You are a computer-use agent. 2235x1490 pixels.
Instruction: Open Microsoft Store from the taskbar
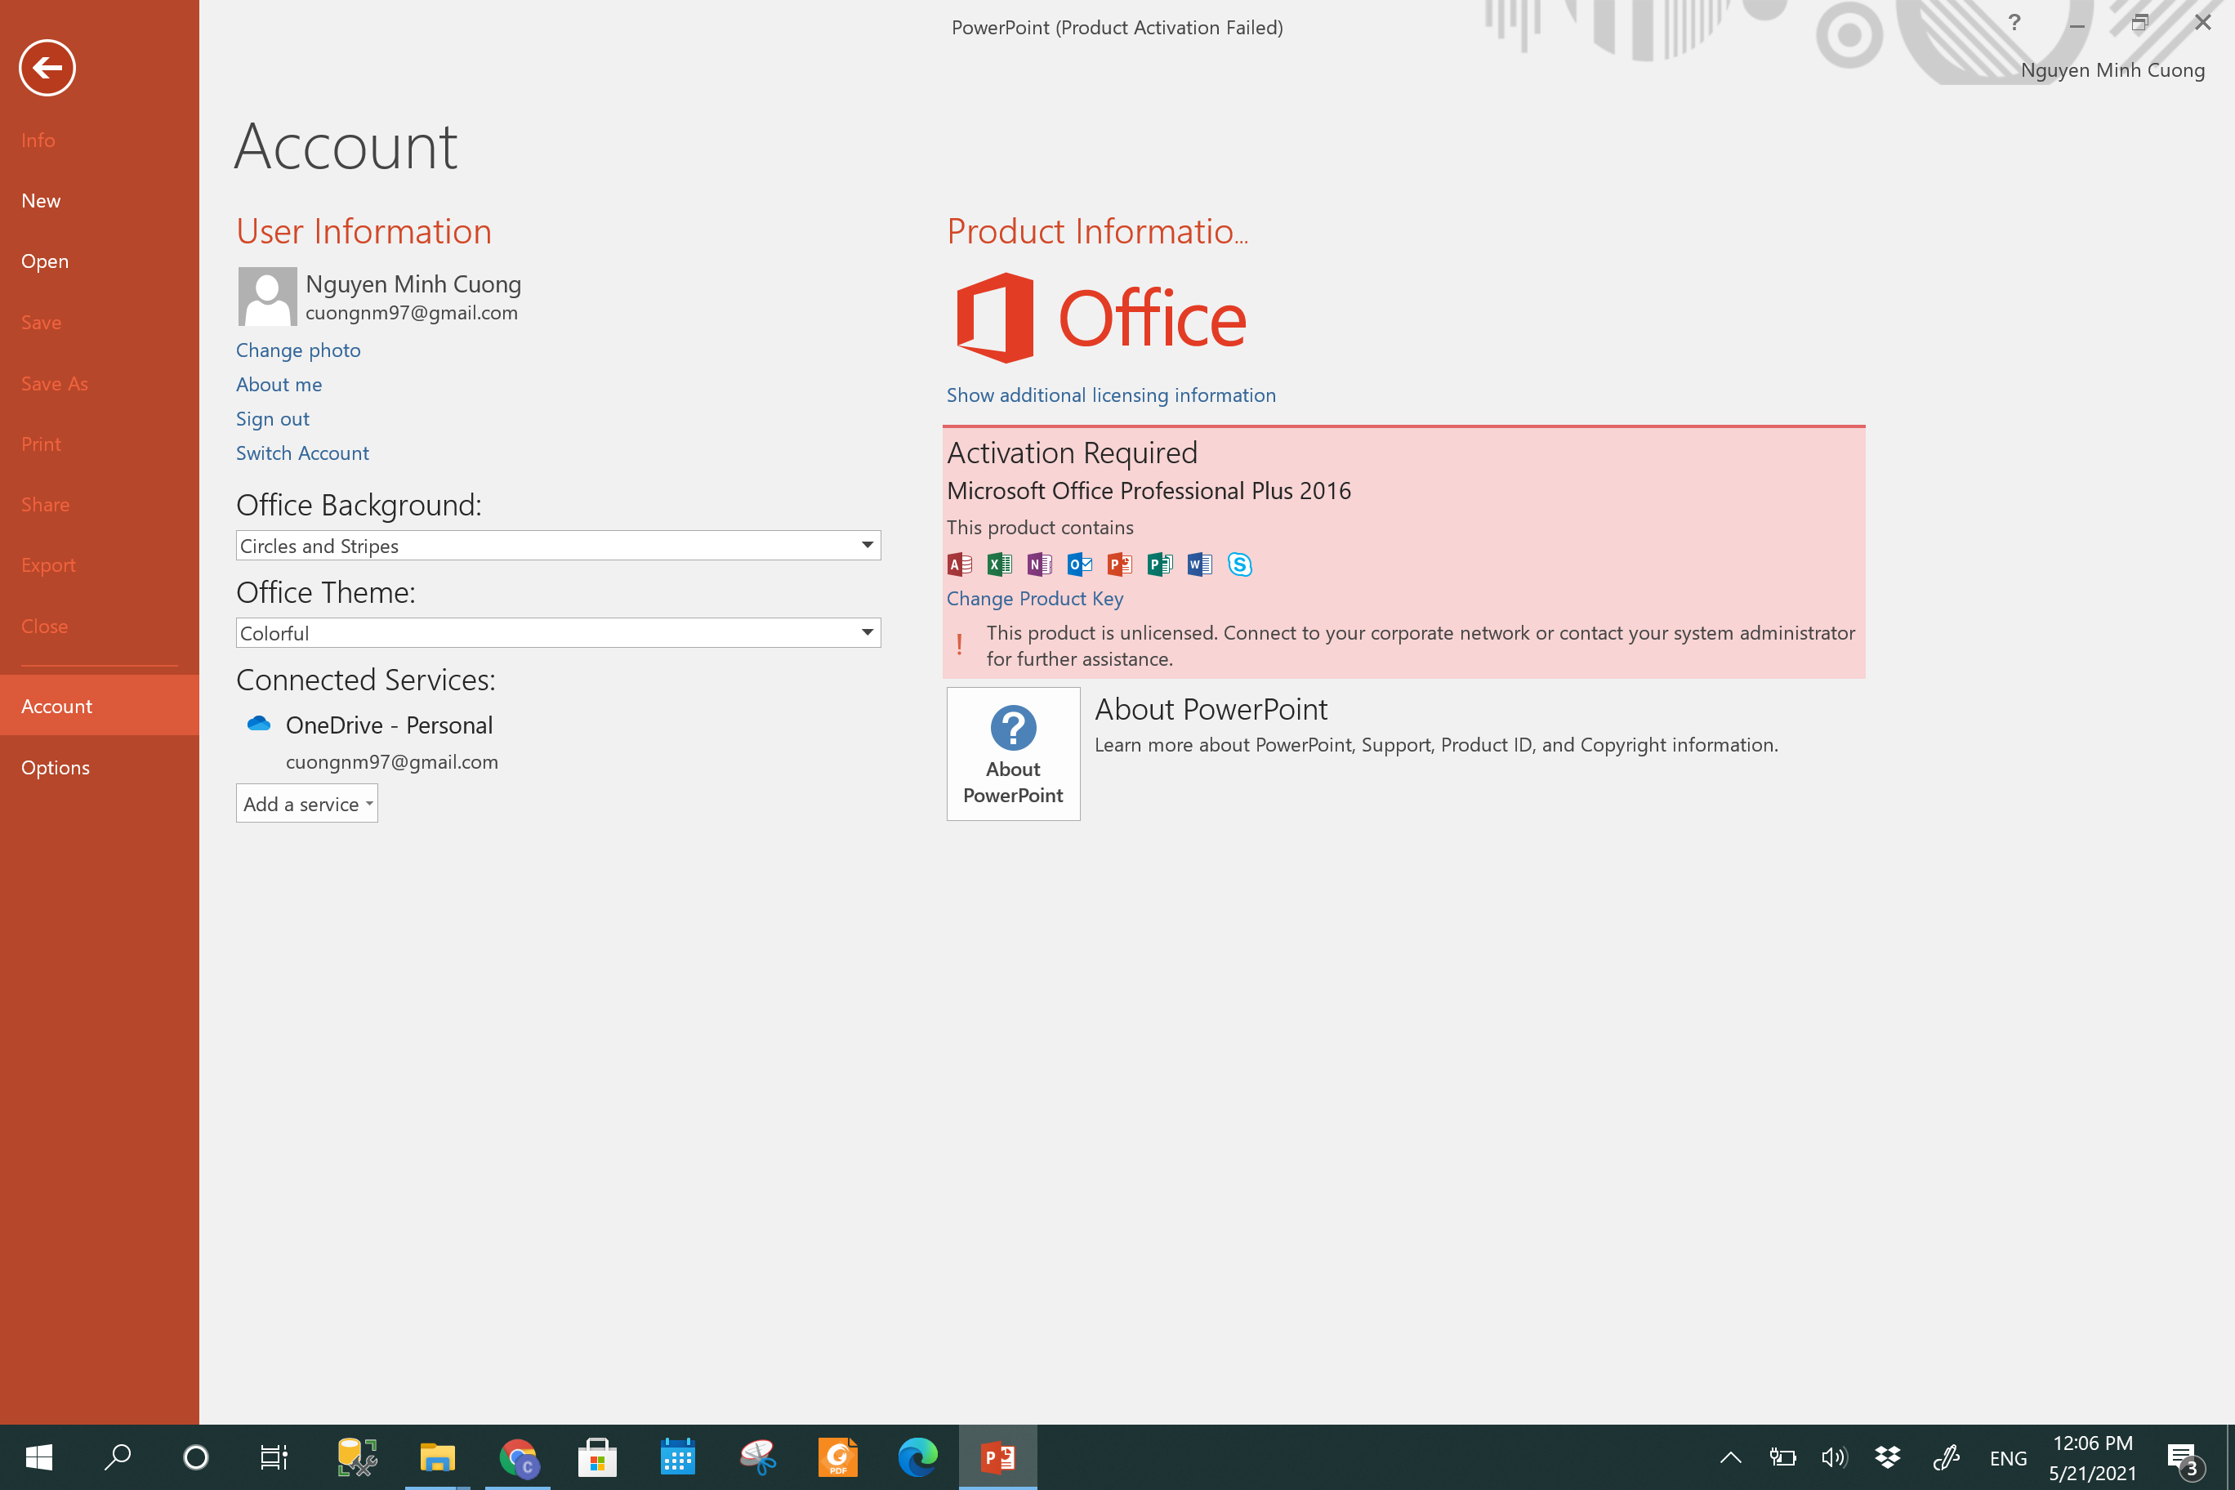(598, 1457)
